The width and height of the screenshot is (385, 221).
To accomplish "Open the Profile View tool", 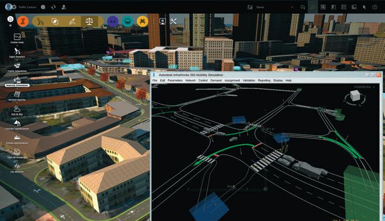I will pos(17,38).
